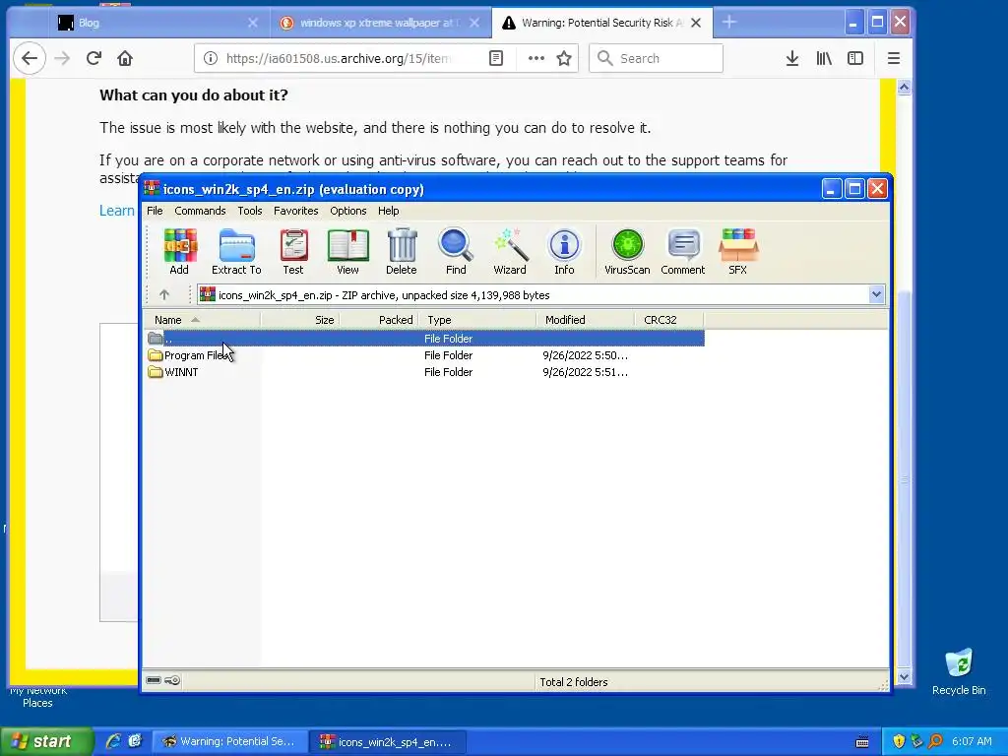Open the Favorites menu
The width and height of the screenshot is (1008, 756).
[295, 211]
